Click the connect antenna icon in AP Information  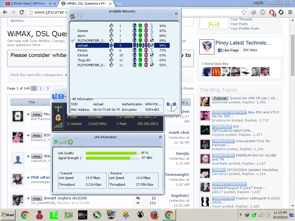click(171, 106)
